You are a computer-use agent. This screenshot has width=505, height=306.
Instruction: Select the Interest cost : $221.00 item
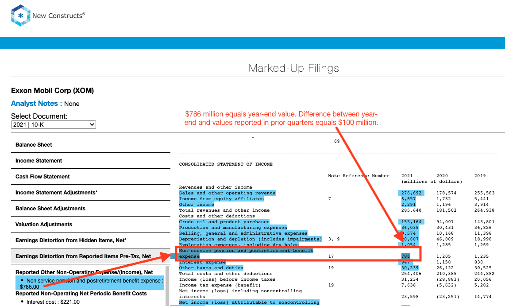pos(53,302)
